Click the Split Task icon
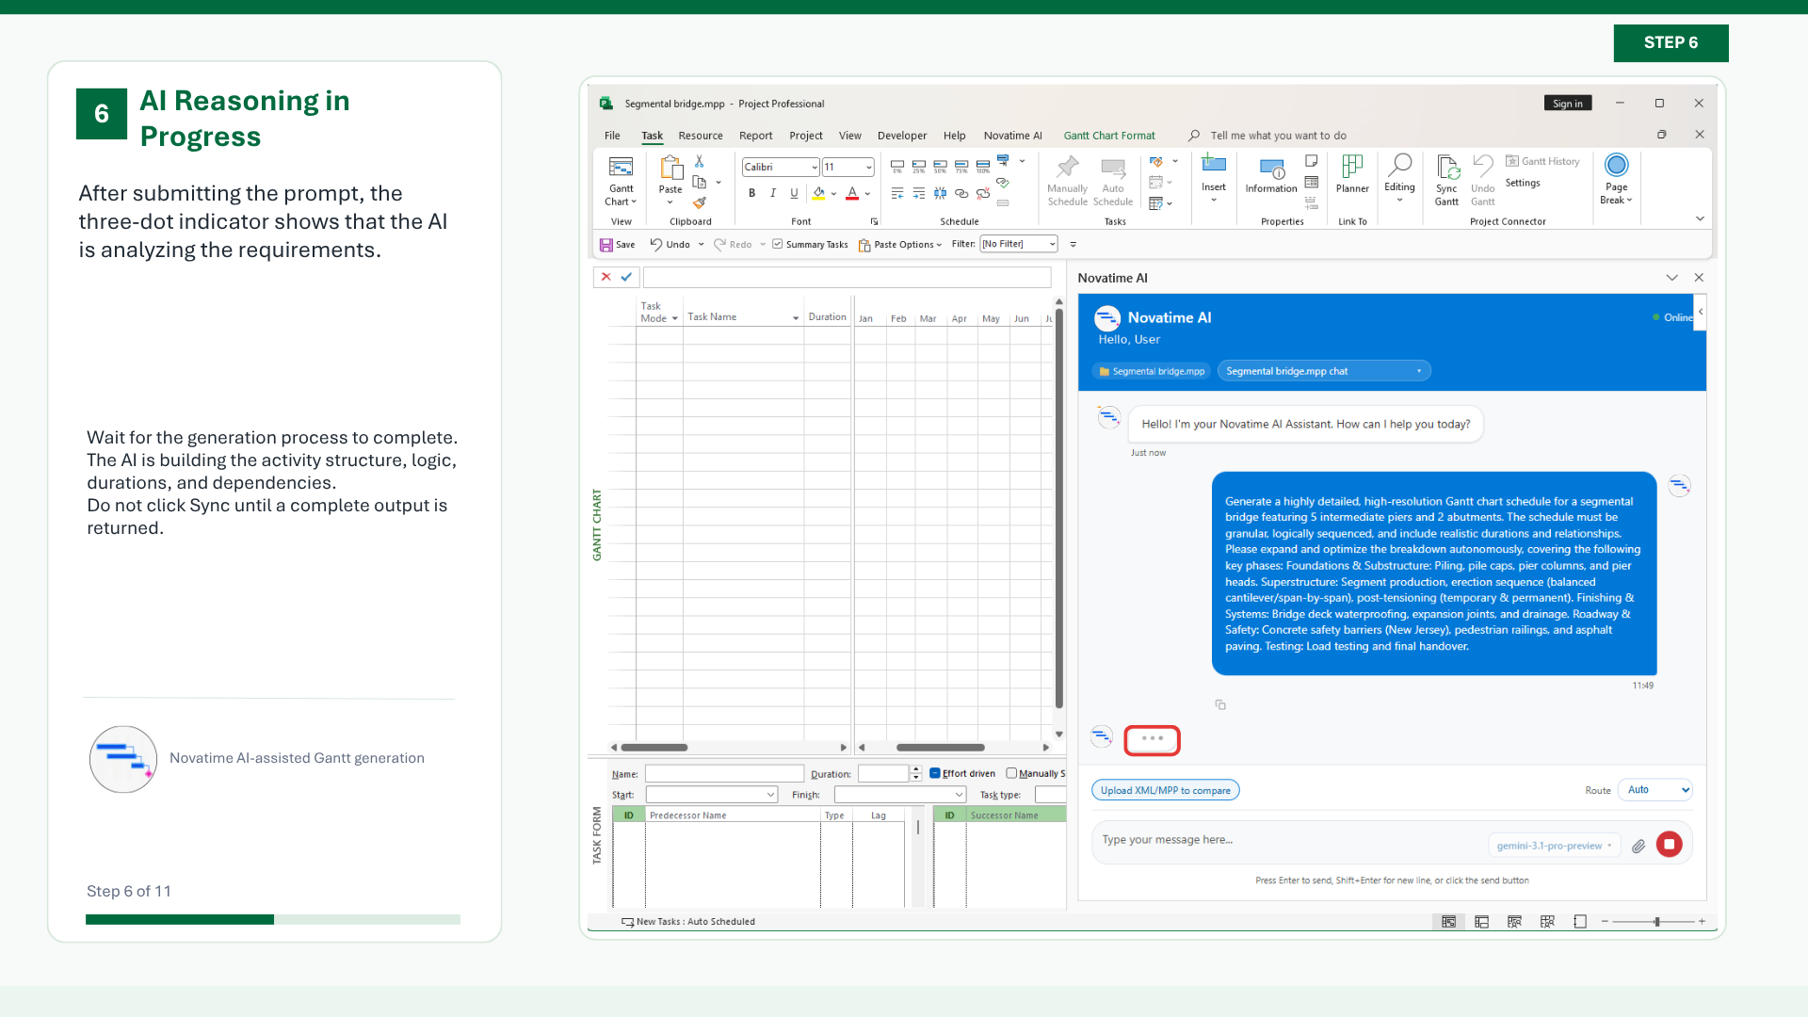Image resolution: width=1808 pixels, height=1017 pixels. tap(940, 193)
